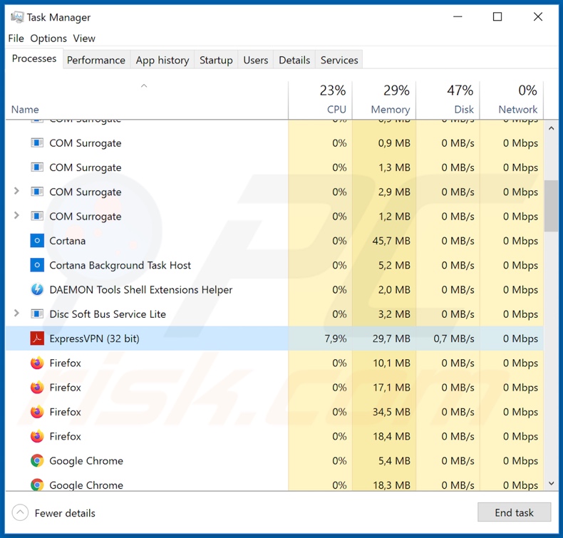Image resolution: width=563 pixels, height=538 pixels.
Task: Click the Disc Soft Bus Service Lite icon
Action: tap(37, 314)
